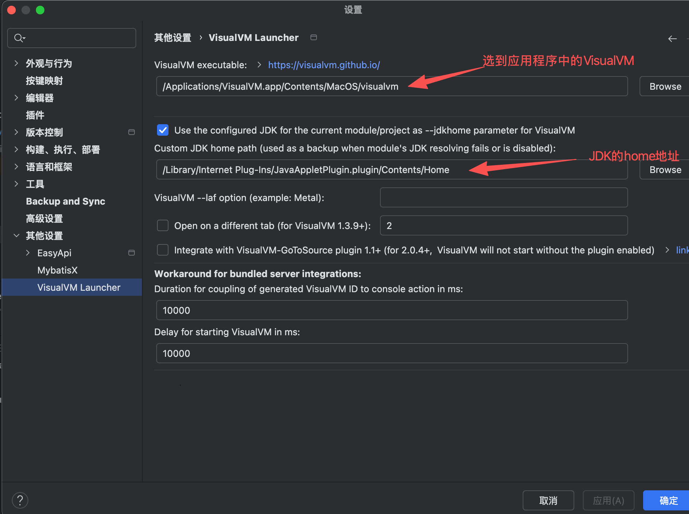The image size is (689, 514).
Task: Open the visualvm.github.io link
Action: (x=324, y=65)
